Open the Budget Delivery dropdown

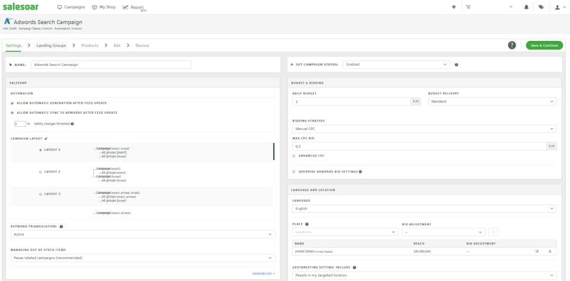click(x=492, y=101)
